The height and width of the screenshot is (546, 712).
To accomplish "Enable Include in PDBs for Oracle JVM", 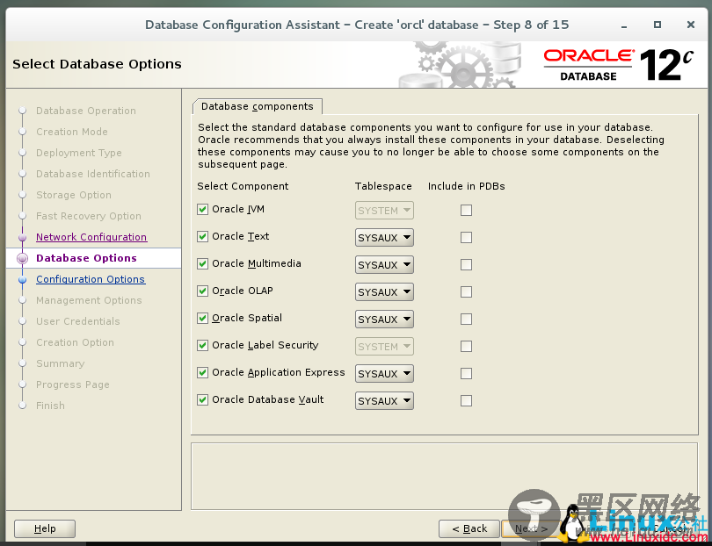I will pos(466,211).
